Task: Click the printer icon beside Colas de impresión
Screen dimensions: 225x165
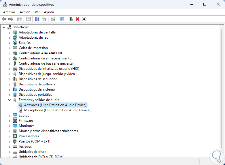Action: pyautogui.click(x=15, y=48)
